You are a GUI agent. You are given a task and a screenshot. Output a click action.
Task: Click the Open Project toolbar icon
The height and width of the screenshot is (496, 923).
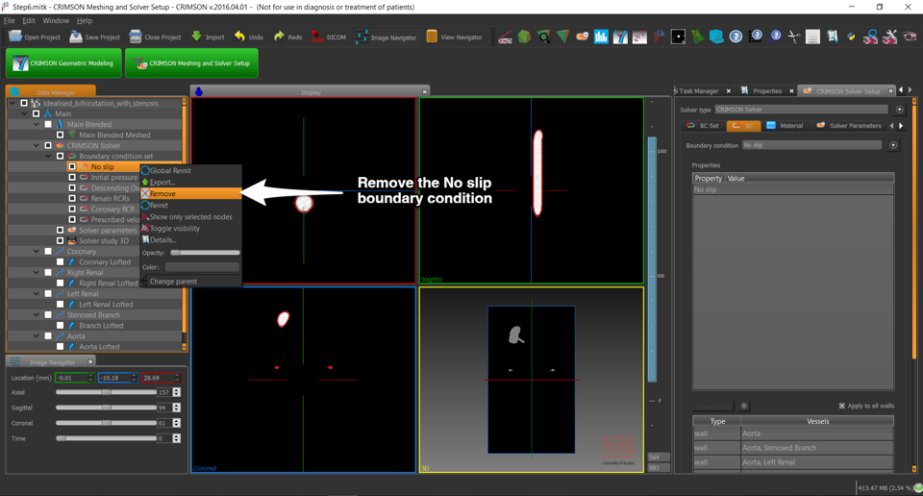pyautogui.click(x=16, y=37)
